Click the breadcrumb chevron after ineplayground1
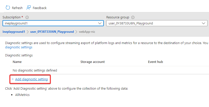Image resolution: width=209 pixels, height=107 pixels. coord(28,32)
